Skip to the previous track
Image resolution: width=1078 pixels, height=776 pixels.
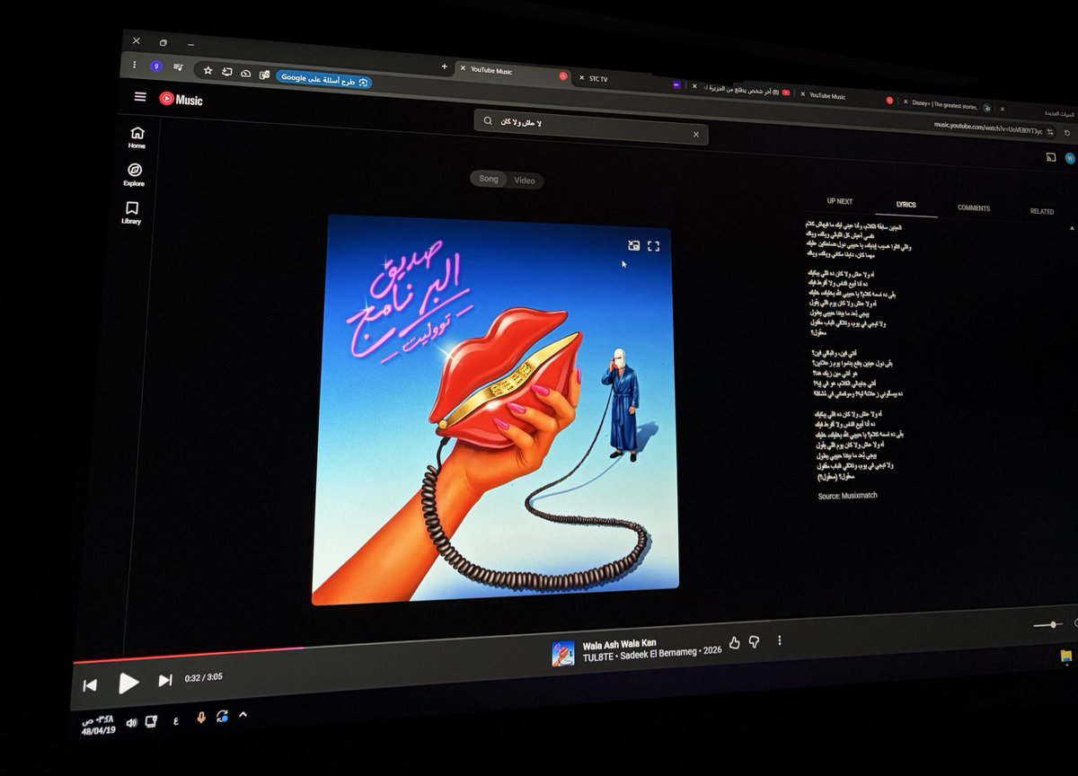click(90, 686)
